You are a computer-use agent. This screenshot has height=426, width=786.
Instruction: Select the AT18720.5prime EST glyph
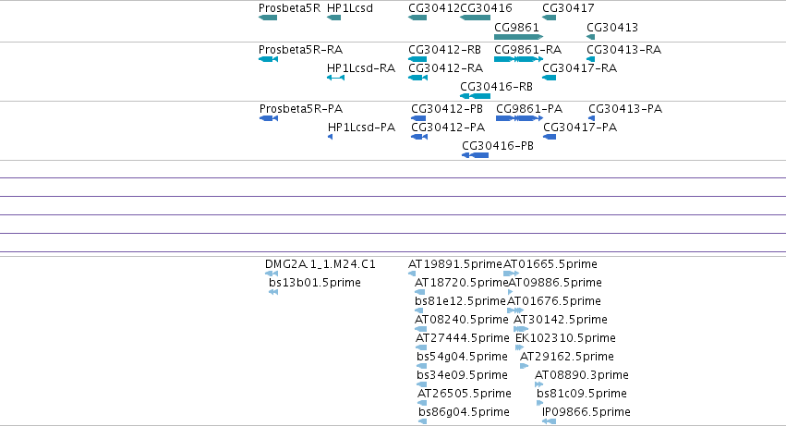click(x=420, y=293)
